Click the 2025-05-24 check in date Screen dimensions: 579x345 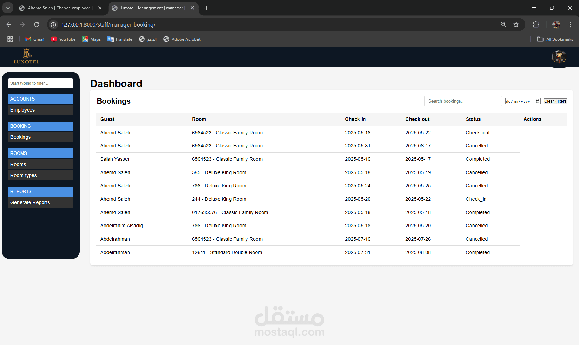[x=358, y=186]
